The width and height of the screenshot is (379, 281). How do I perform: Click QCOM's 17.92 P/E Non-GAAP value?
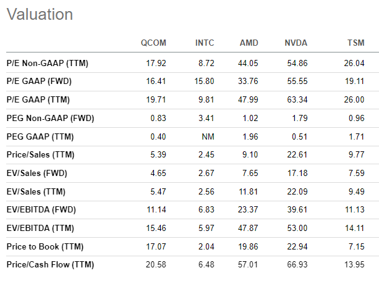(x=156, y=63)
